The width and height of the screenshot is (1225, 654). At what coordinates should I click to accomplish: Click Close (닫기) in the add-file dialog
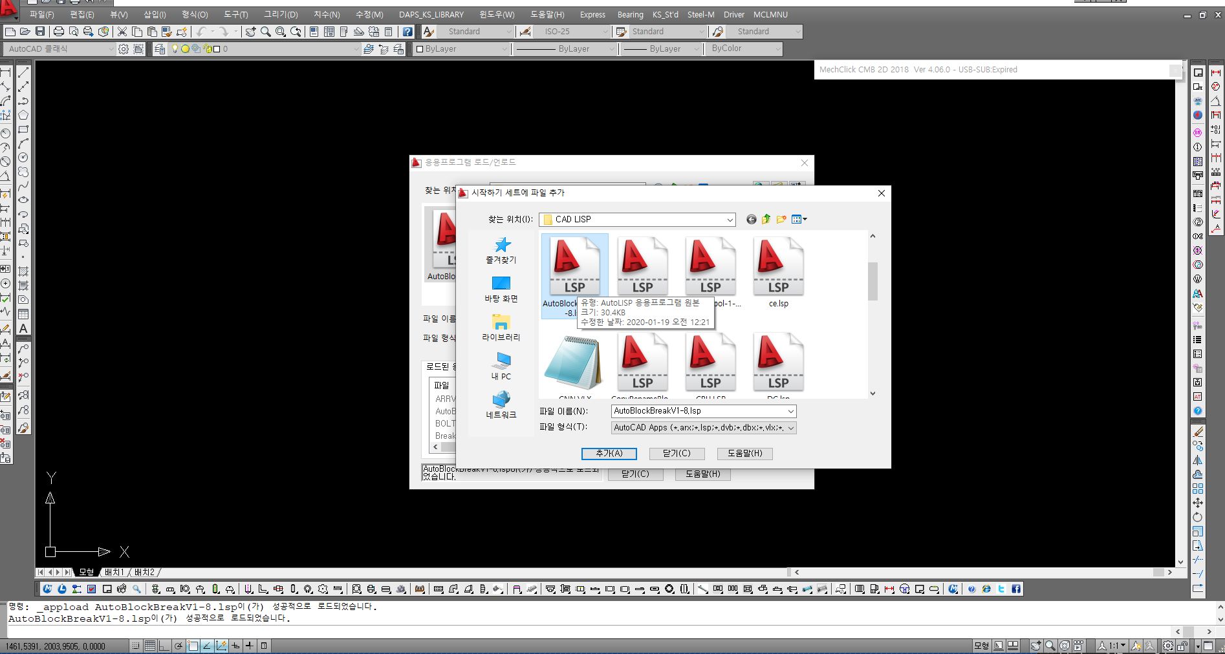[677, 454]
